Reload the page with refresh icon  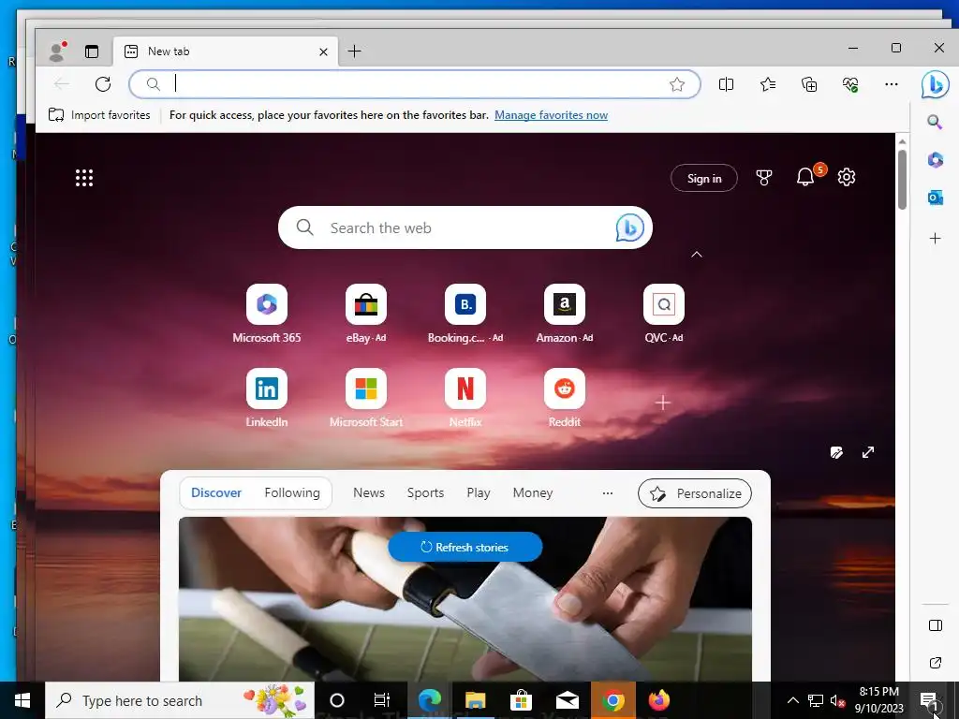103,83
